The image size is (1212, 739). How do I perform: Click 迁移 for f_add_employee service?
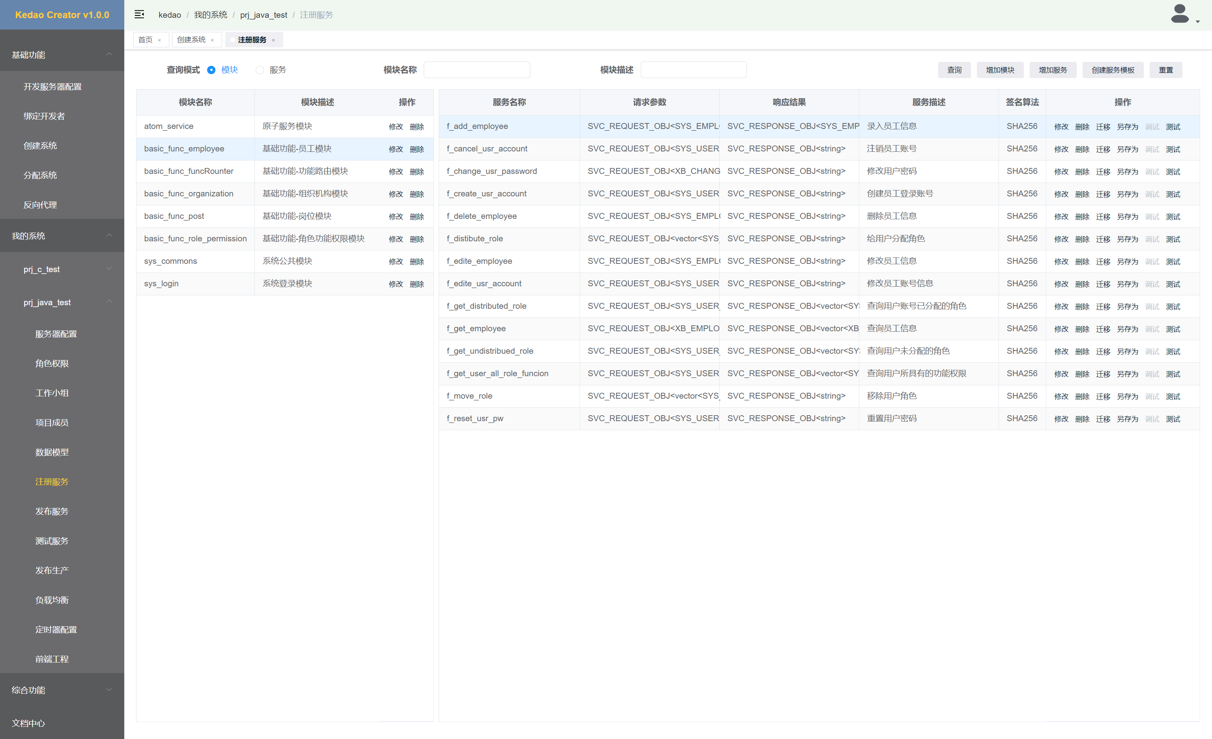[x=1103, y=127]
